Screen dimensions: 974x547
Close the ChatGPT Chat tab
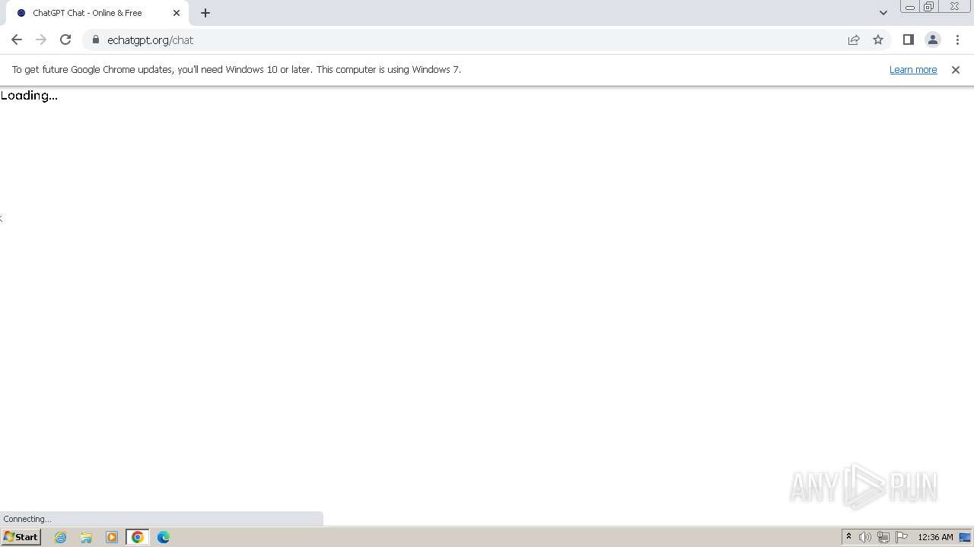pos(177,13)
